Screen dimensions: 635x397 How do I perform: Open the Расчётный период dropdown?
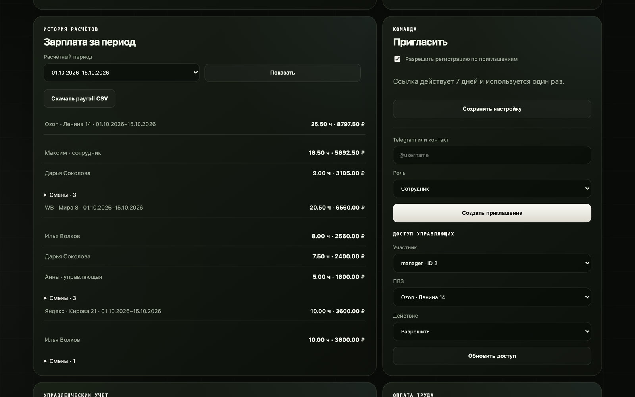[x=121, y=73]
